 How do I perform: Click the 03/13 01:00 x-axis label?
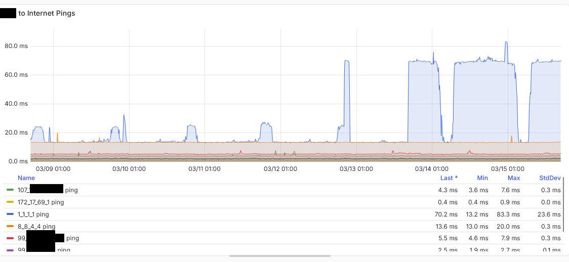356,169
